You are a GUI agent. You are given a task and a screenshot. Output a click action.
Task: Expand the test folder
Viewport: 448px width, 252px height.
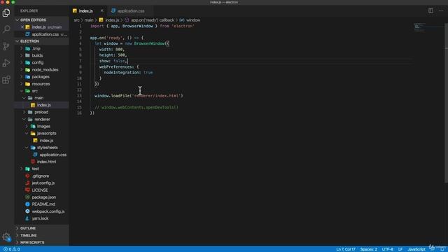(x=42, y=169)
